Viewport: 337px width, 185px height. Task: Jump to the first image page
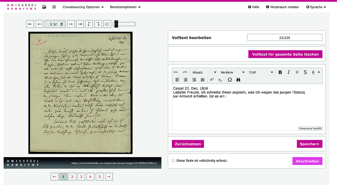click(x=30, y=24)
